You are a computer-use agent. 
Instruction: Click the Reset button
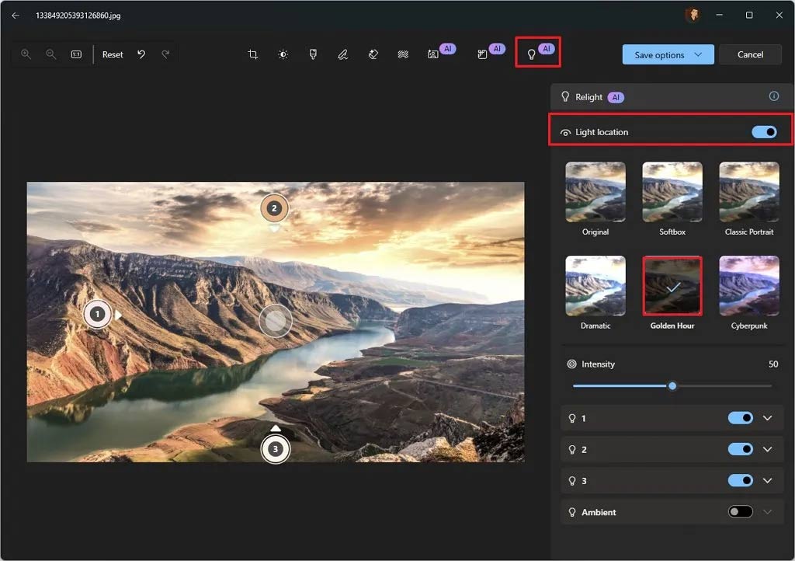pyautogui.click(x=112, y=54)
